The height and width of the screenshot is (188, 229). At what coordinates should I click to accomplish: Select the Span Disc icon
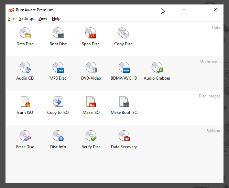click(91, 33)
